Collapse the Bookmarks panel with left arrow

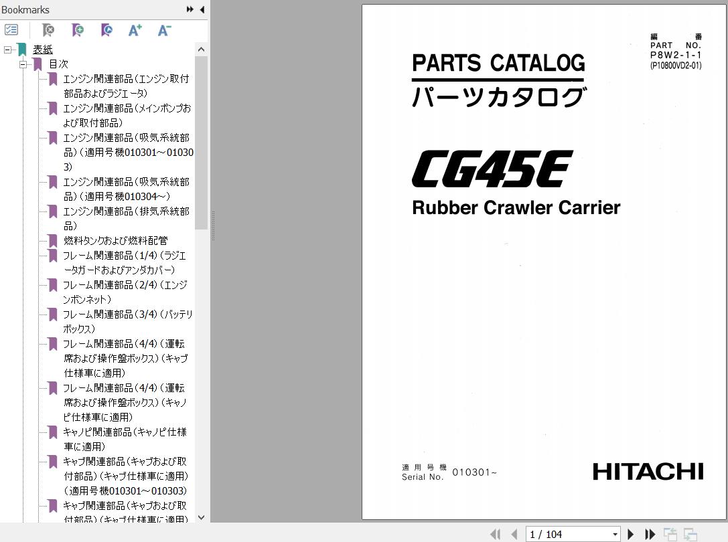click(x=202, y=9)
